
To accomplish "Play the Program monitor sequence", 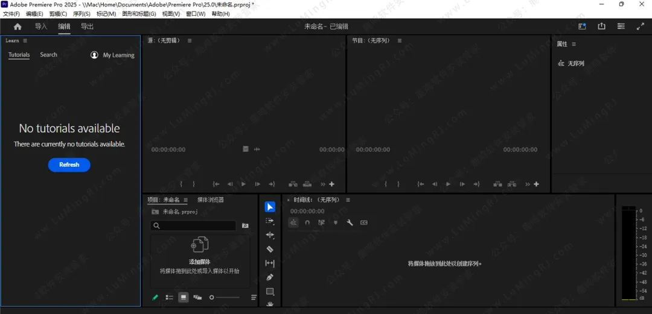I will click(448, 184).
